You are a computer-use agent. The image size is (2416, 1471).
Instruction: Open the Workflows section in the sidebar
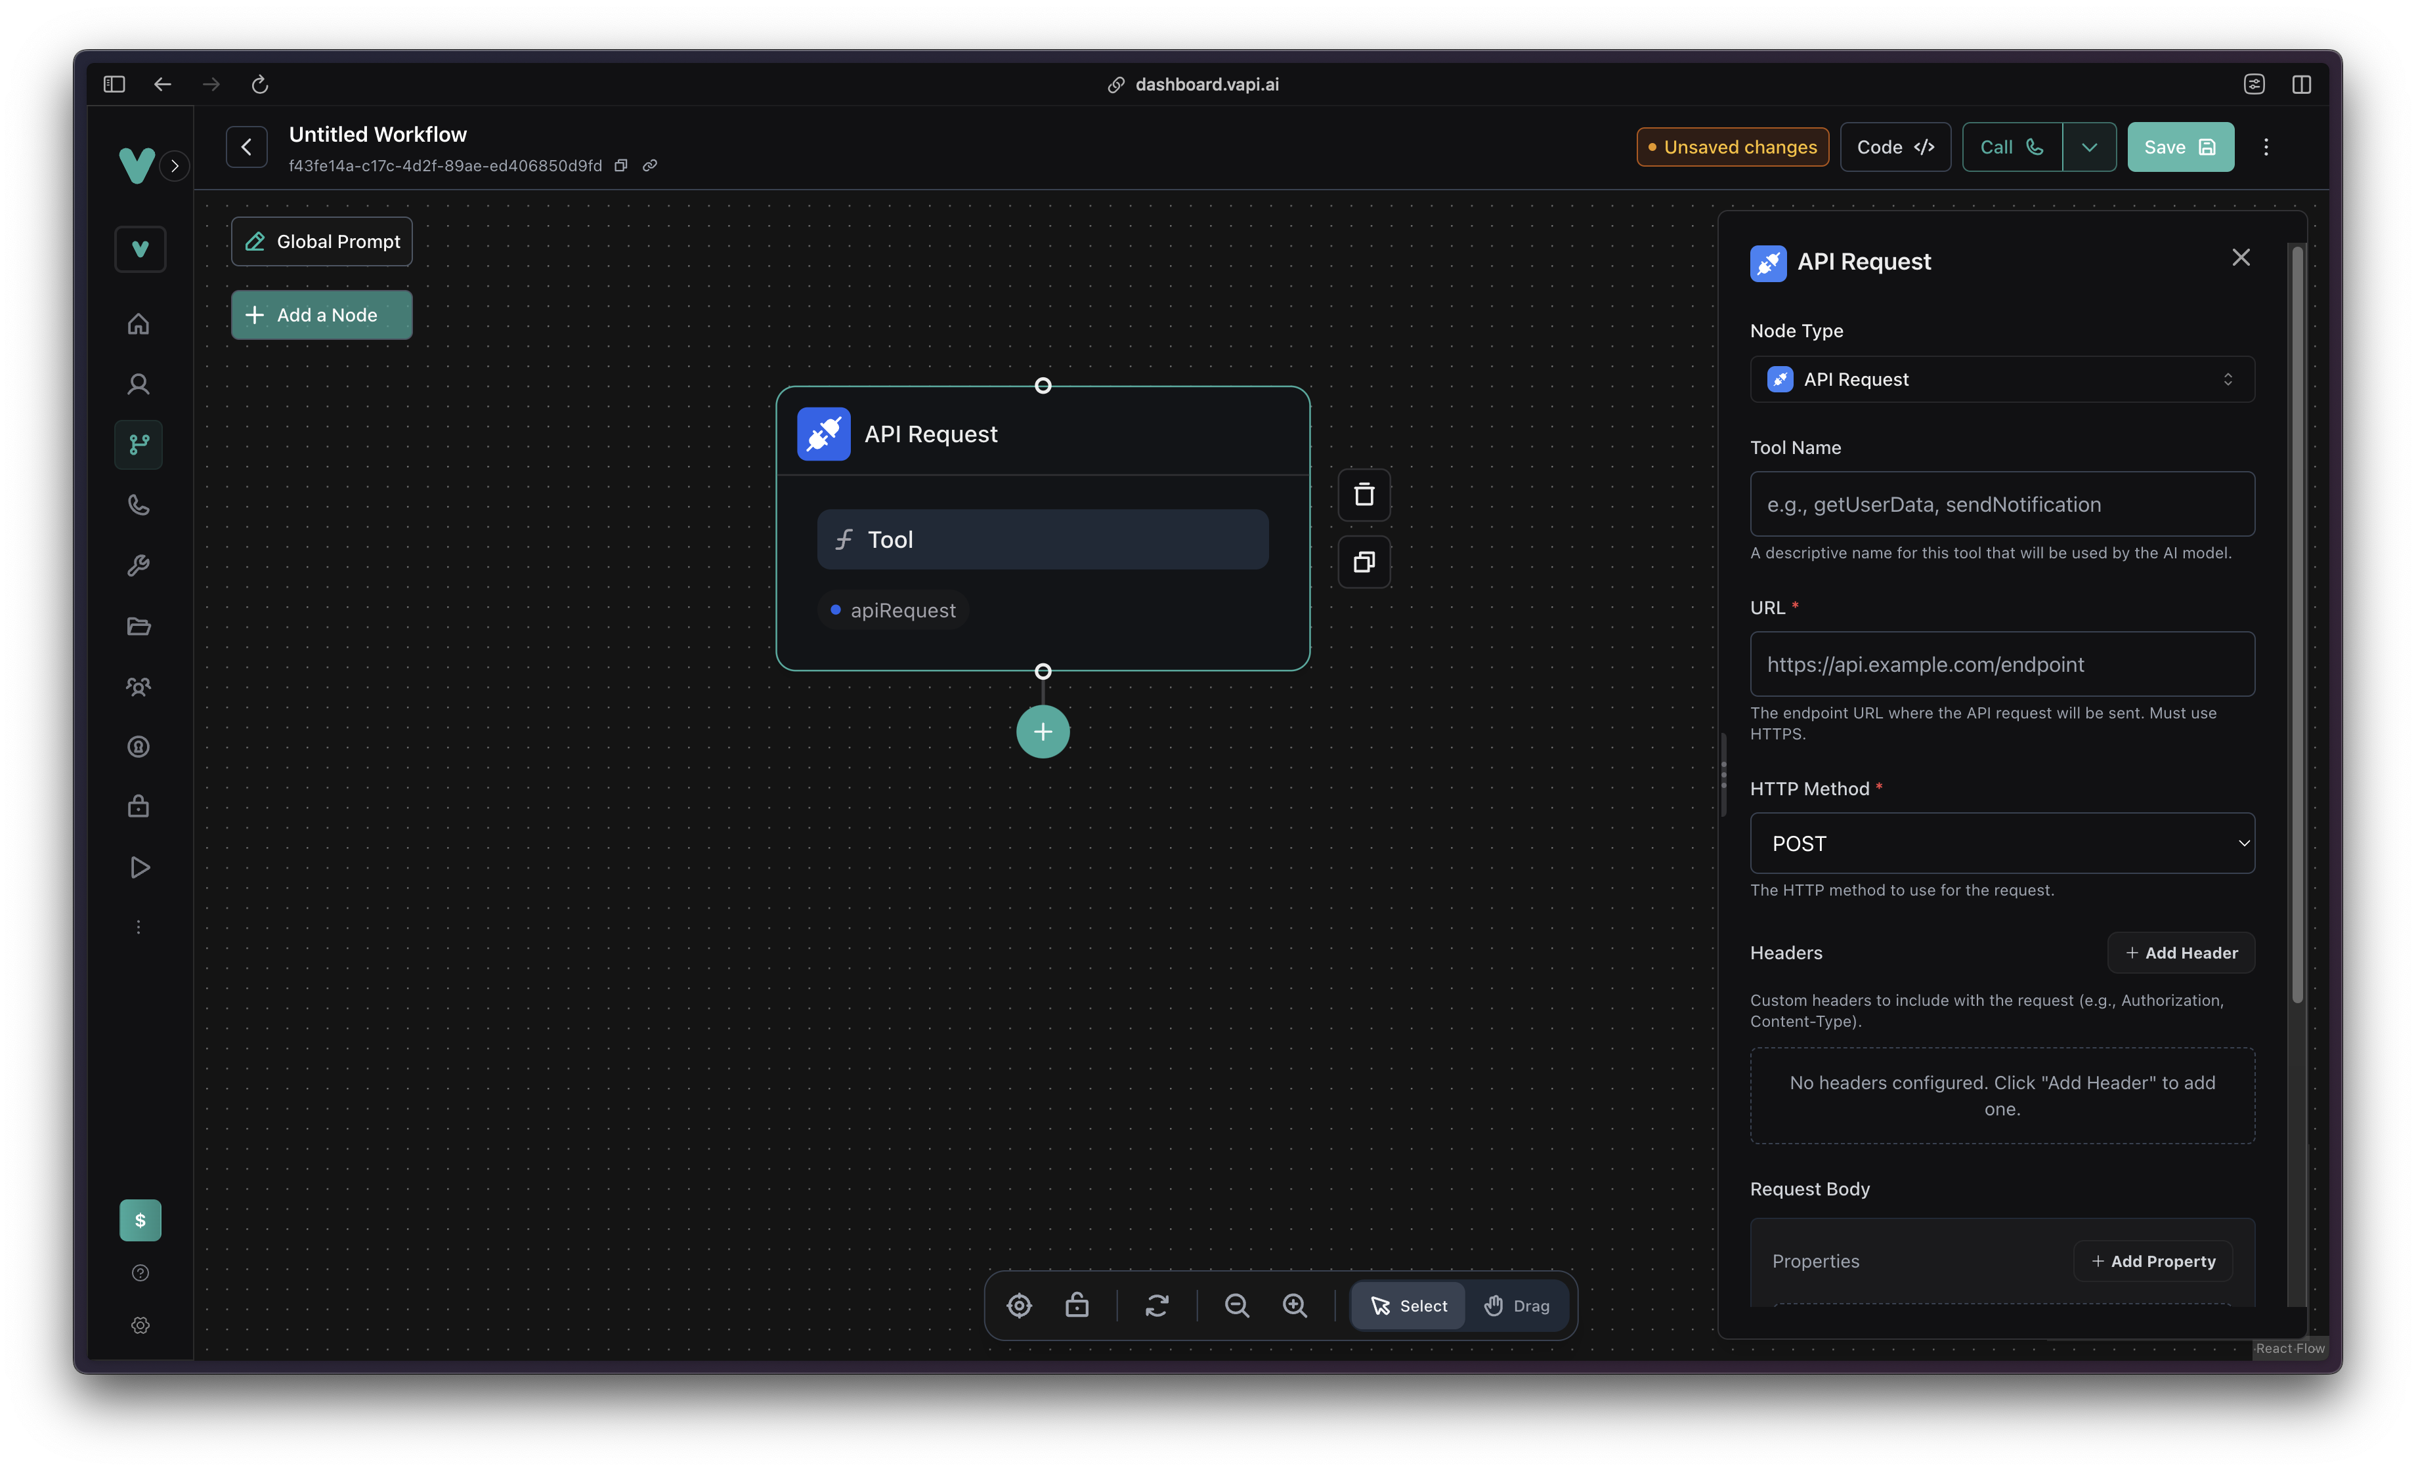[139, 445]
